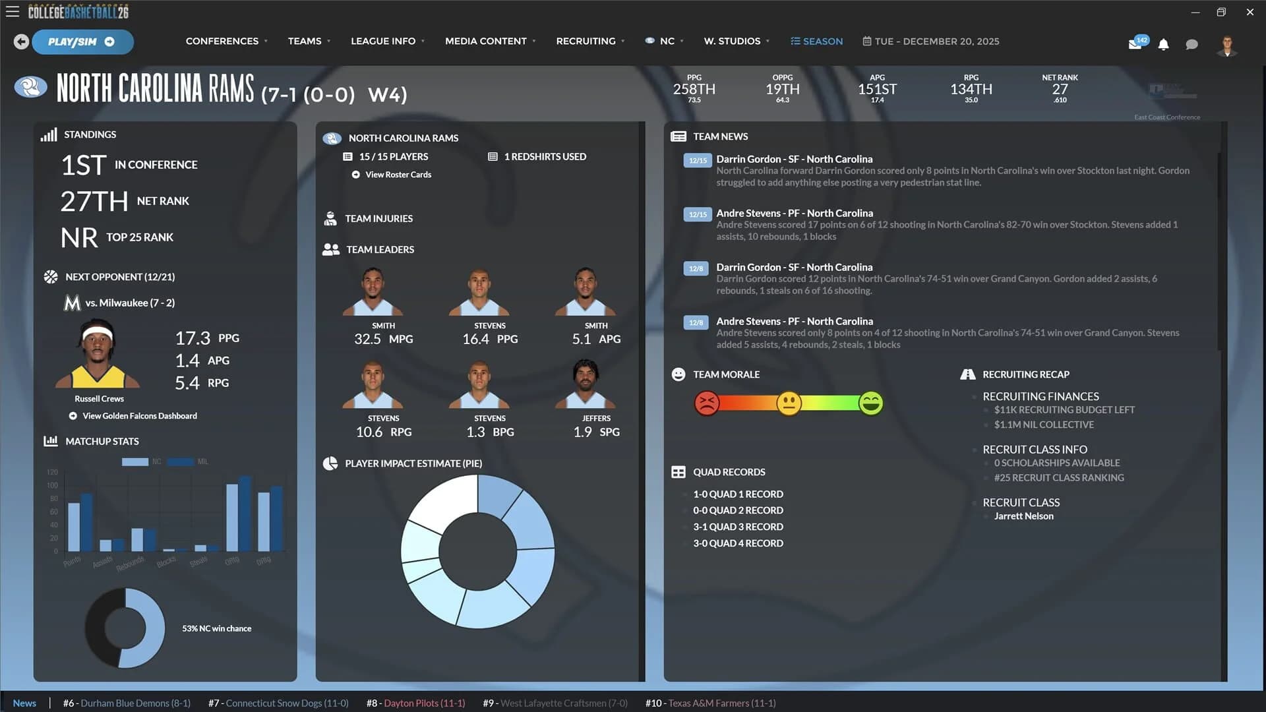Screen dimensions: 1266x712
Task: Click the Quad Records grid icon
Action: point(678,471)
